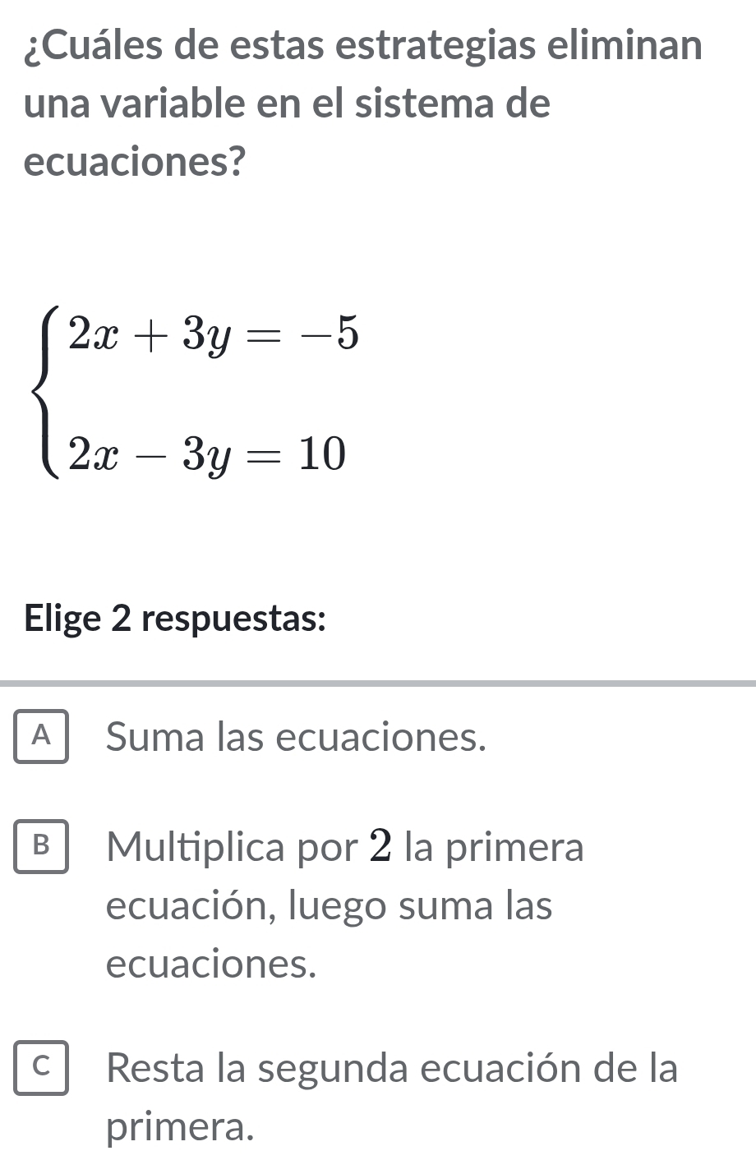Check the box labeled B
756x1160 pixels.
41,846
